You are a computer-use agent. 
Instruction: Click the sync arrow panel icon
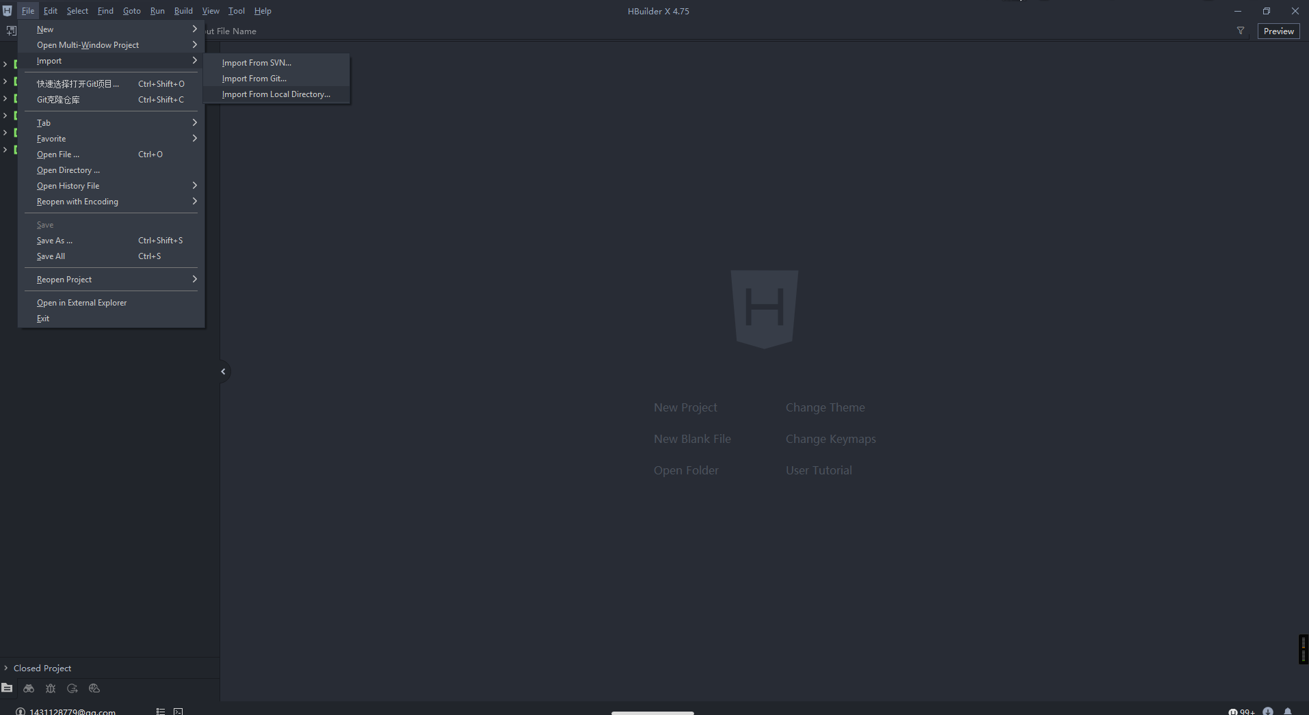tap(72, 688)
